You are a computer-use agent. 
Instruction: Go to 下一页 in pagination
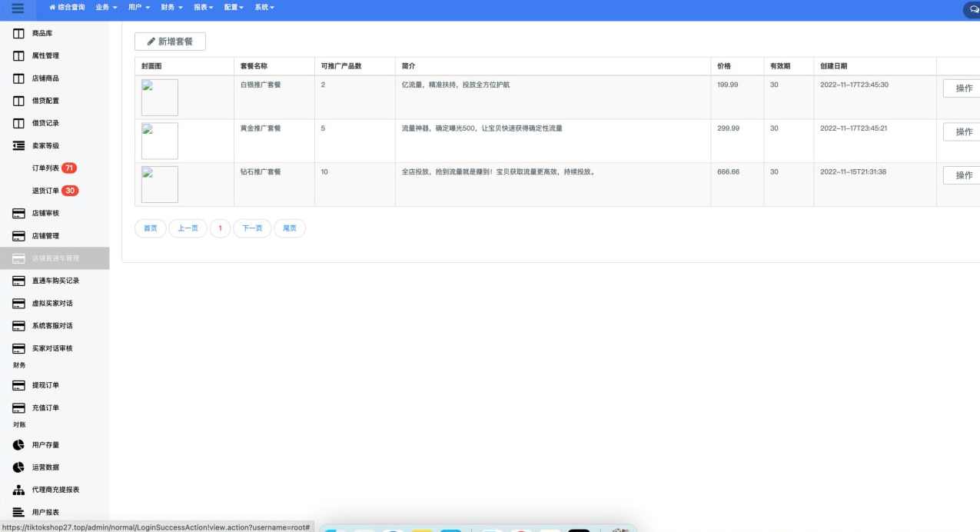[252, 228]
